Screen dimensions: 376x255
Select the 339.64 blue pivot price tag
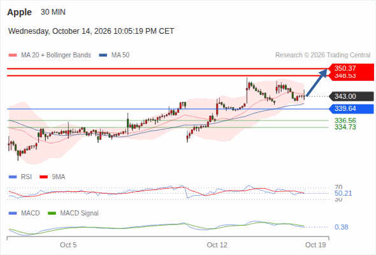click(351, 108)
